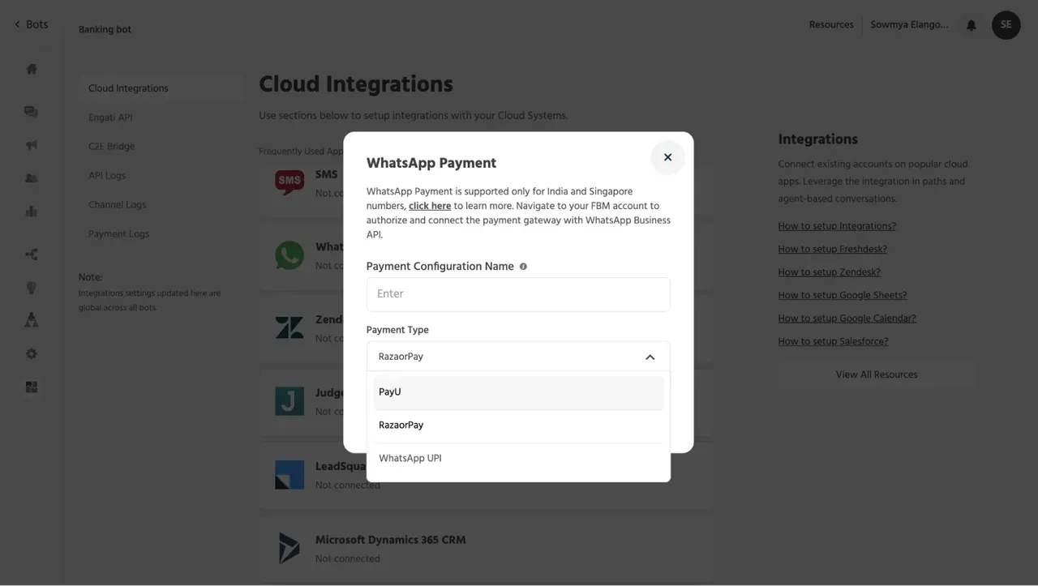Click the info icon beside Payment Configuration Name
This screenshot has width=1038, height=586.
pyautogui.click(x=523, y=267)
